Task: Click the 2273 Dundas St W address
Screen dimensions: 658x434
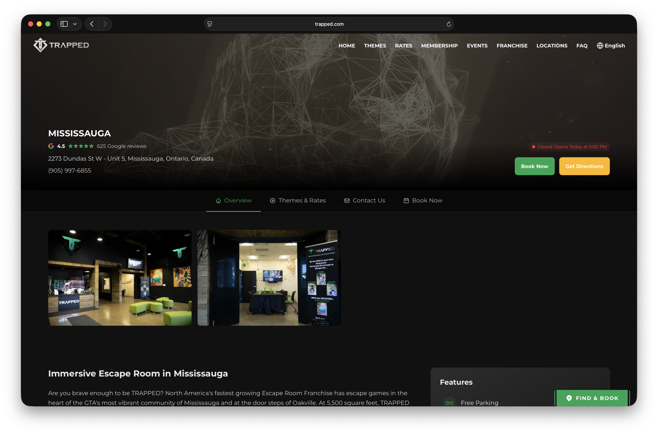Action: point(131,159)
